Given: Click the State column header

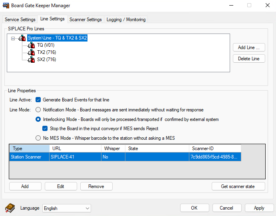Looking at the screenshot, I should point(157,149).
